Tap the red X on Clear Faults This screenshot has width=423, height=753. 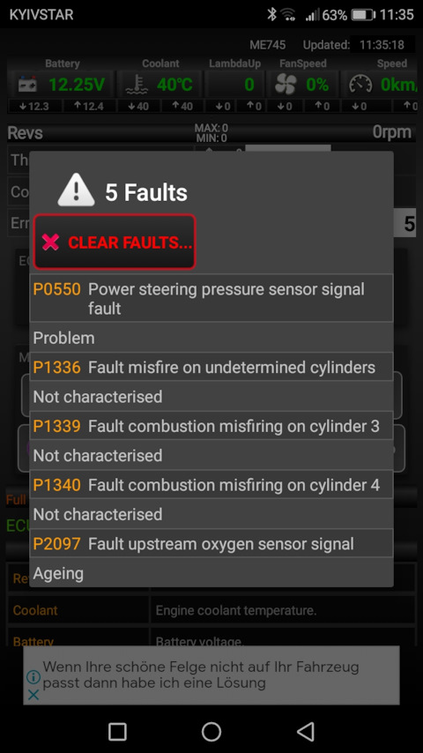pyautogui.click(x=50, y=242)
